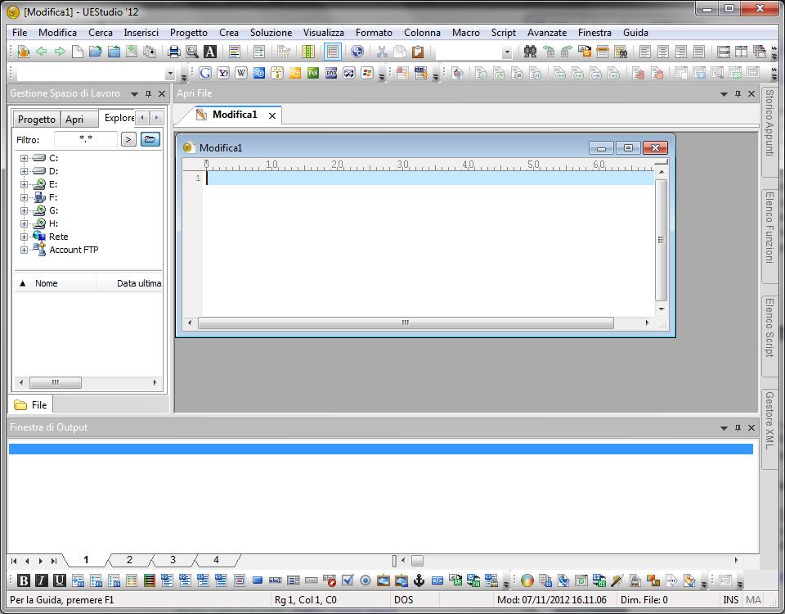This screenshot has width=785, height=614.
Task: Toggle Bold formatting button
Action: [24, 580]
